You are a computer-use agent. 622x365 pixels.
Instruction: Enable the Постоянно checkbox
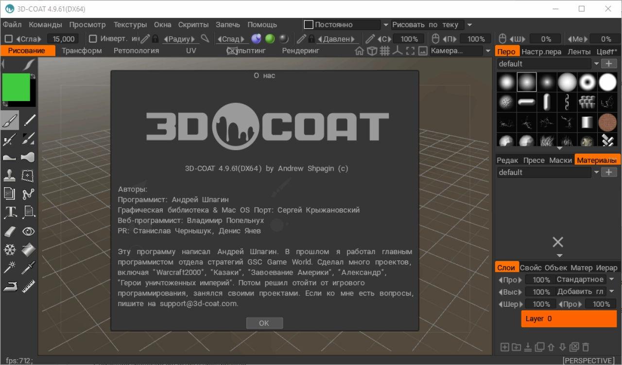point(309,24)
